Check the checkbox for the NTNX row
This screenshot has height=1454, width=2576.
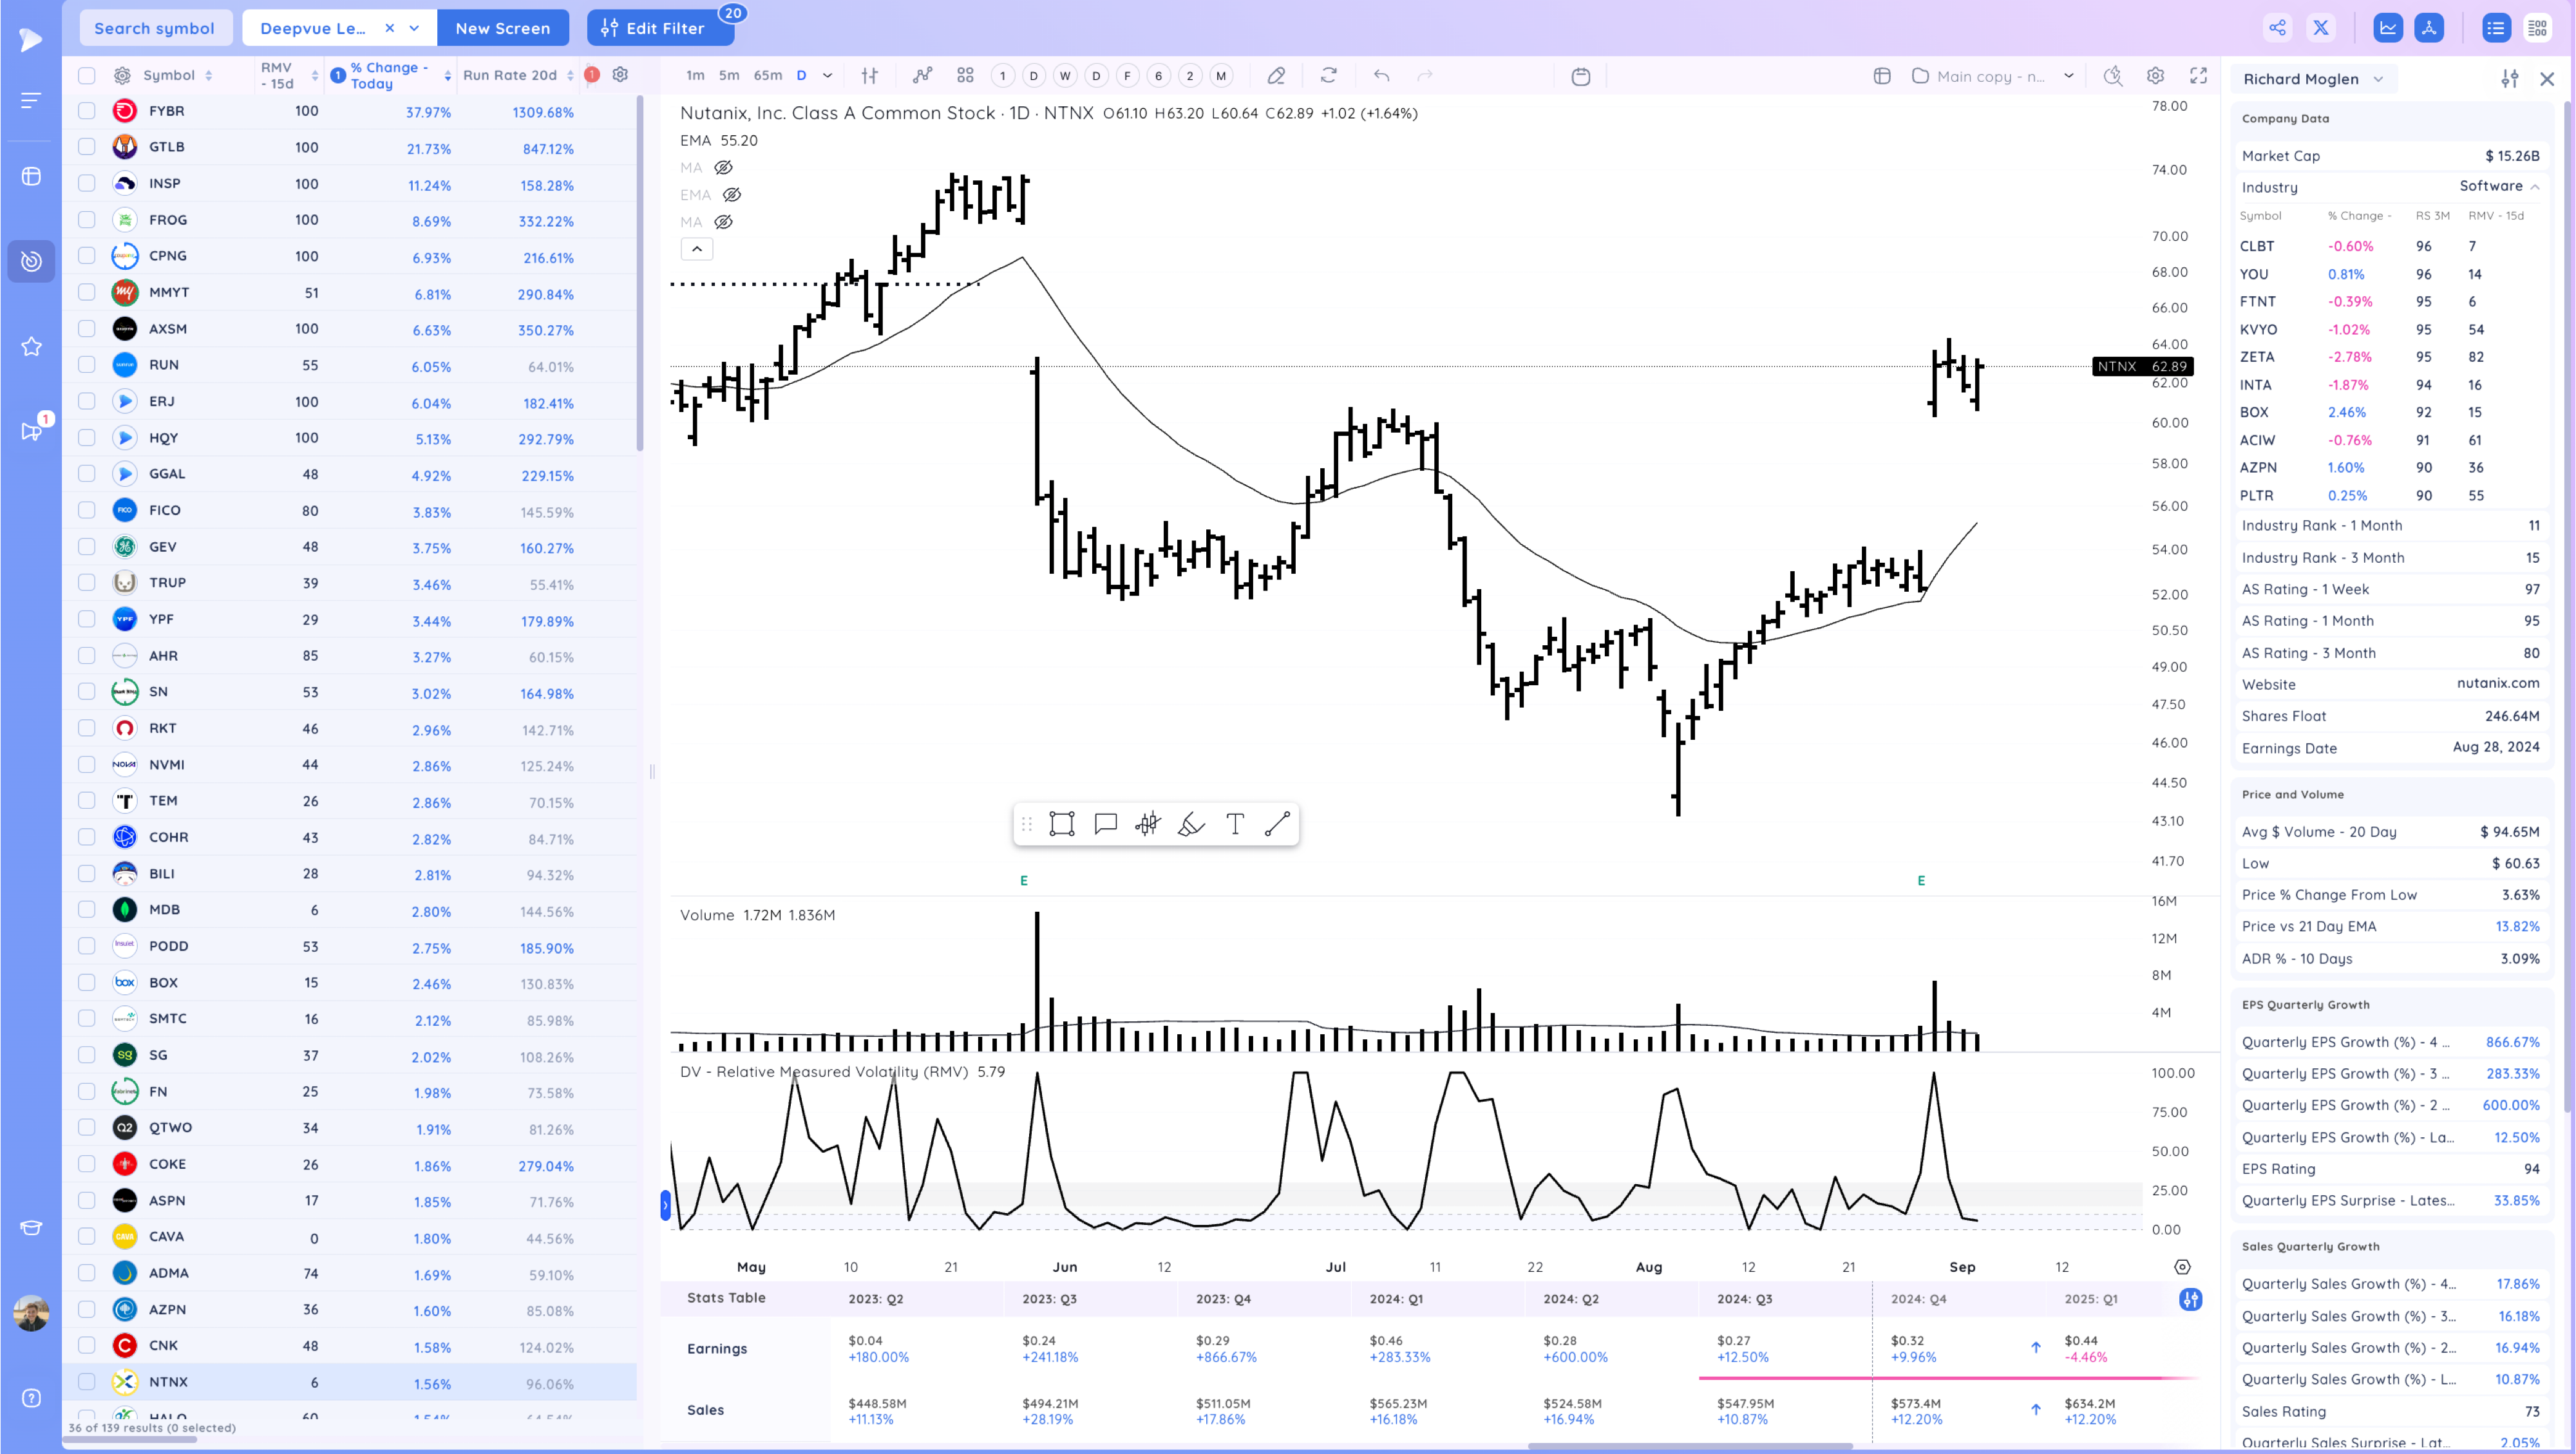pyautogui.click(x=86, y=1382)
